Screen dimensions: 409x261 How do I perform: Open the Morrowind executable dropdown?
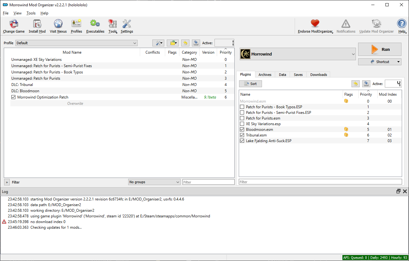click(x=298, y=54)
